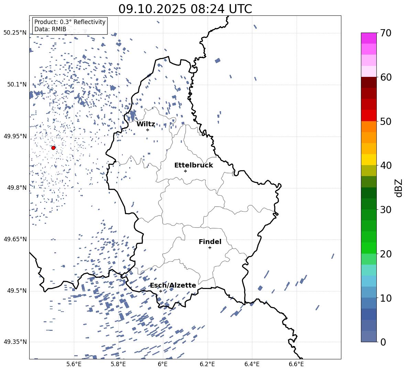The height and width of the screenshot is (371, 407).
Task: Click the Esch/Alzette city label
Action: pos(173,286)
